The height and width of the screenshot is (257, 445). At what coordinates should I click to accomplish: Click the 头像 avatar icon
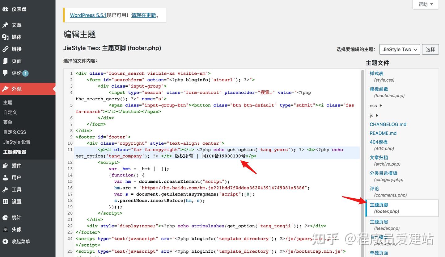point(5,230)
